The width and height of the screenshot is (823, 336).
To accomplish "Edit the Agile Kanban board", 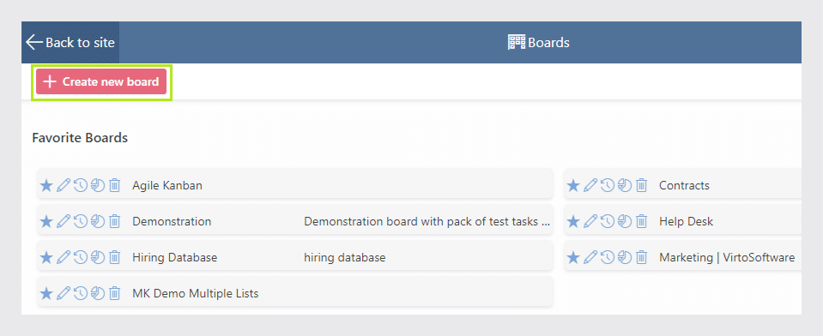I will point(64,185).
